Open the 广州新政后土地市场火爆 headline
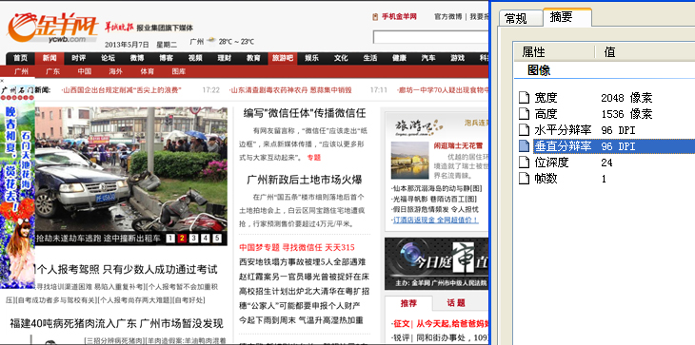The image size is (695, 345). (305, 180)
